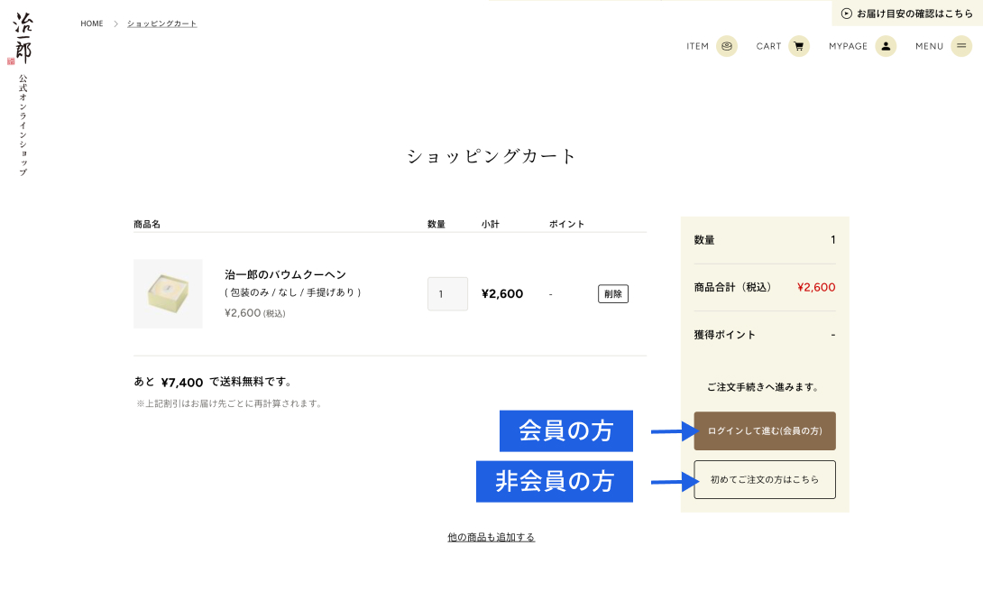This screenshot has height=592, width=983.
Task: Click the play icon in the delivery banner
Action: pyautogui.click(x=846, y=14)
